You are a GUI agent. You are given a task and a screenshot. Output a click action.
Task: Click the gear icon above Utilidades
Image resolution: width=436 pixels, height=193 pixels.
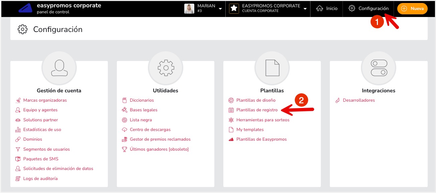(x=166, y=68)
